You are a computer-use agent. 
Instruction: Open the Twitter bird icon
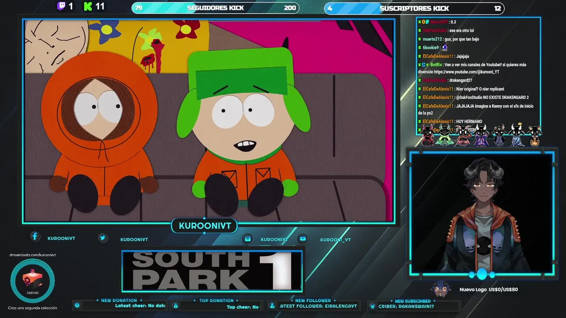click(x=103, y=238)
